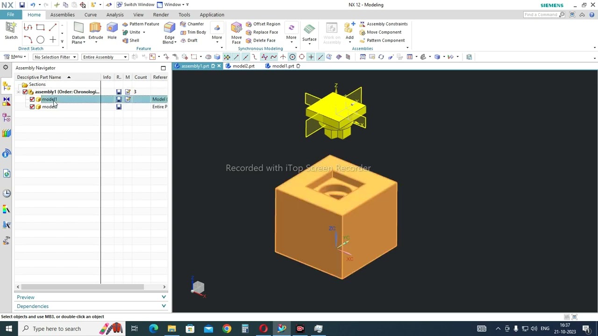
Task: Click the Chamfer tool
Action: click(x=192, y=24)
